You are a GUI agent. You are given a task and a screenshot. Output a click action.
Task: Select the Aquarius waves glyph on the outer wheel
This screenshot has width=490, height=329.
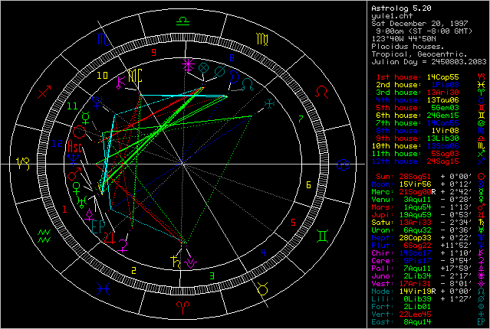[x=44, y=236]
